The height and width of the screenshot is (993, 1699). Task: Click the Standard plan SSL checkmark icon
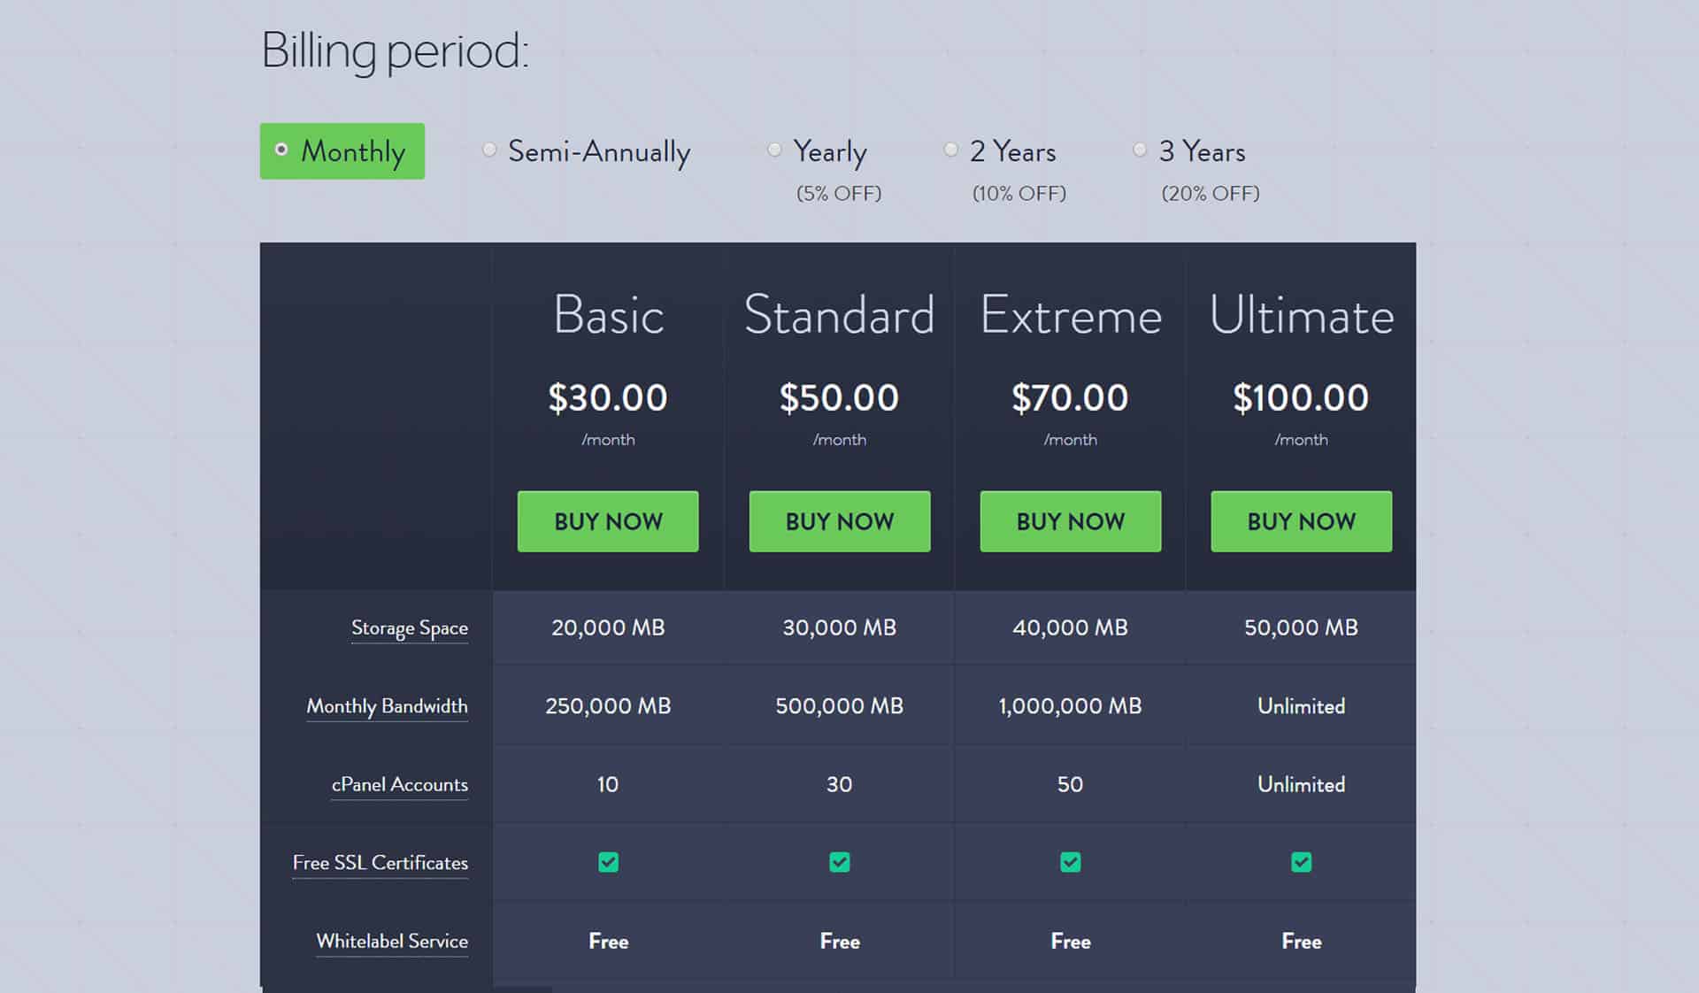click(x=840, y=862)
